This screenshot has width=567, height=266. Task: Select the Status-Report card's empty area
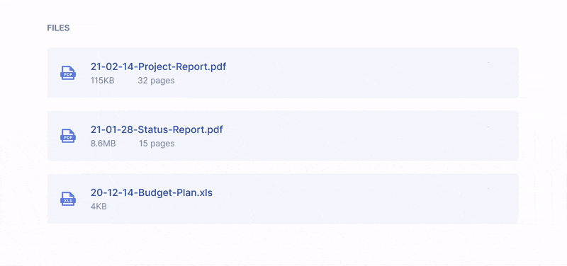(361, 136)
